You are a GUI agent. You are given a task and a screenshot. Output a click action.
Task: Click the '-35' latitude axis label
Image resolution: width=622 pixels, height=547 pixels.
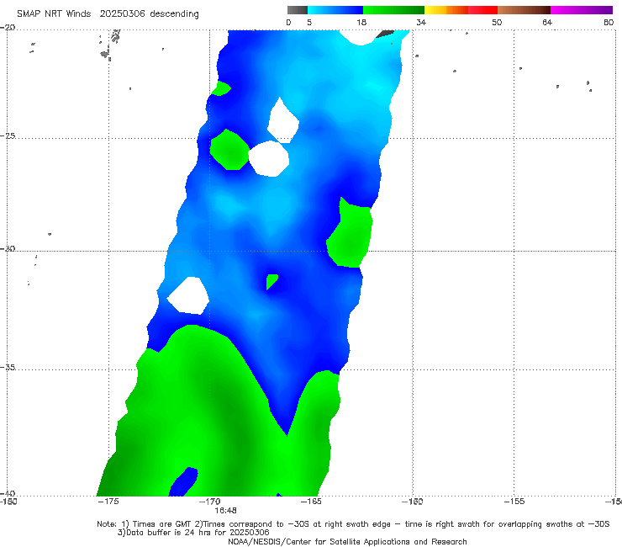tap(8, 367)
